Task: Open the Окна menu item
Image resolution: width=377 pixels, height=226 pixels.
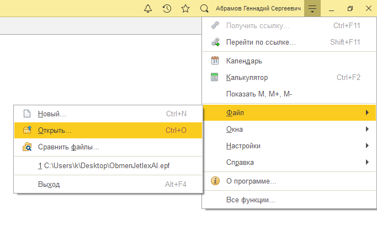Action: (x=289, y=129)
